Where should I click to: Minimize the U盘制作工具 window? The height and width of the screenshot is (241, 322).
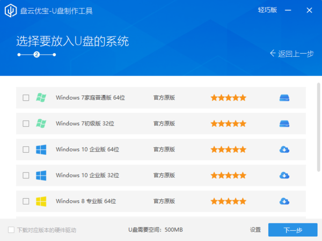point(288,10)
